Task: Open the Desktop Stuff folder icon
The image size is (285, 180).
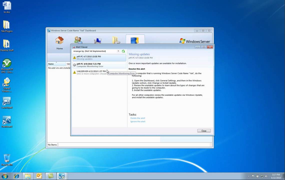Action: tap(7, 45)
